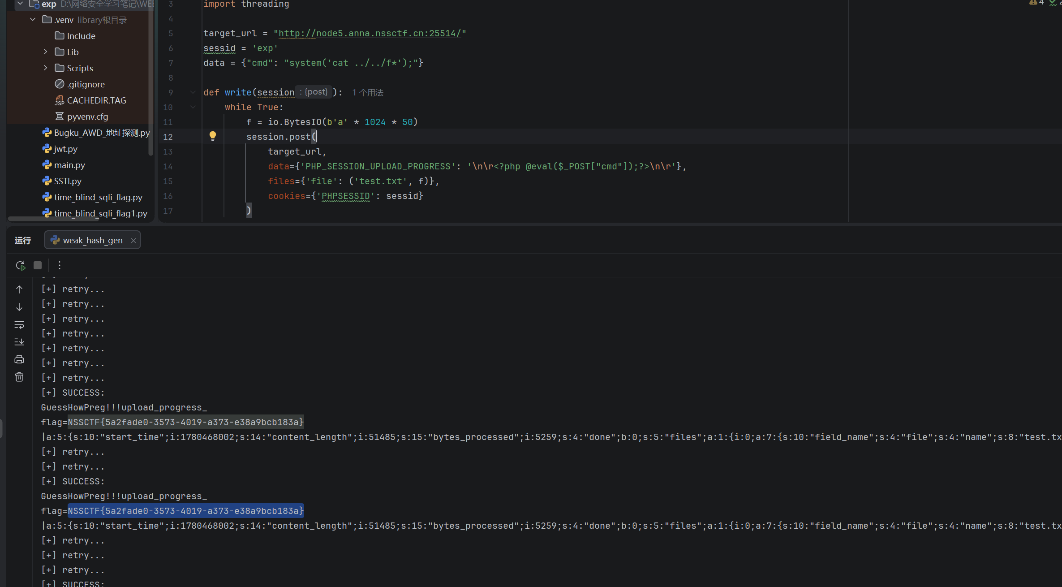Click the .venv folder icon

click(x=47, y=19)
